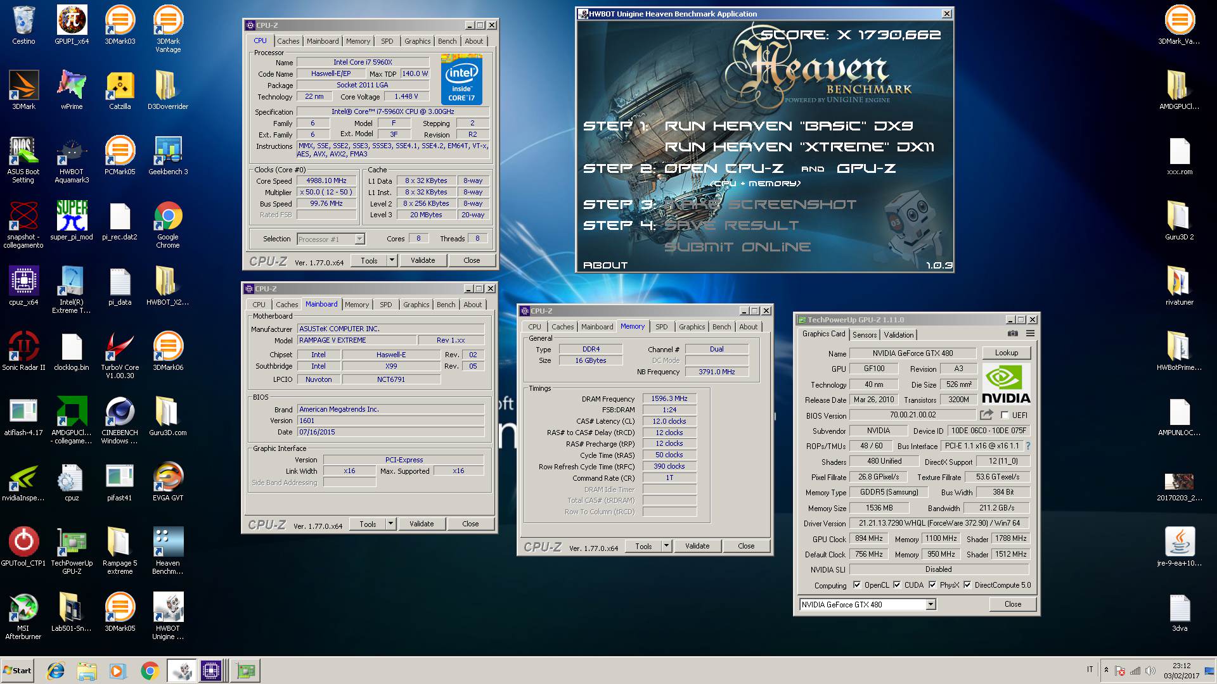Open the nvidiaInspector desktop icon
This screenshot has height=684, width=1217.
tap(23, 482)
